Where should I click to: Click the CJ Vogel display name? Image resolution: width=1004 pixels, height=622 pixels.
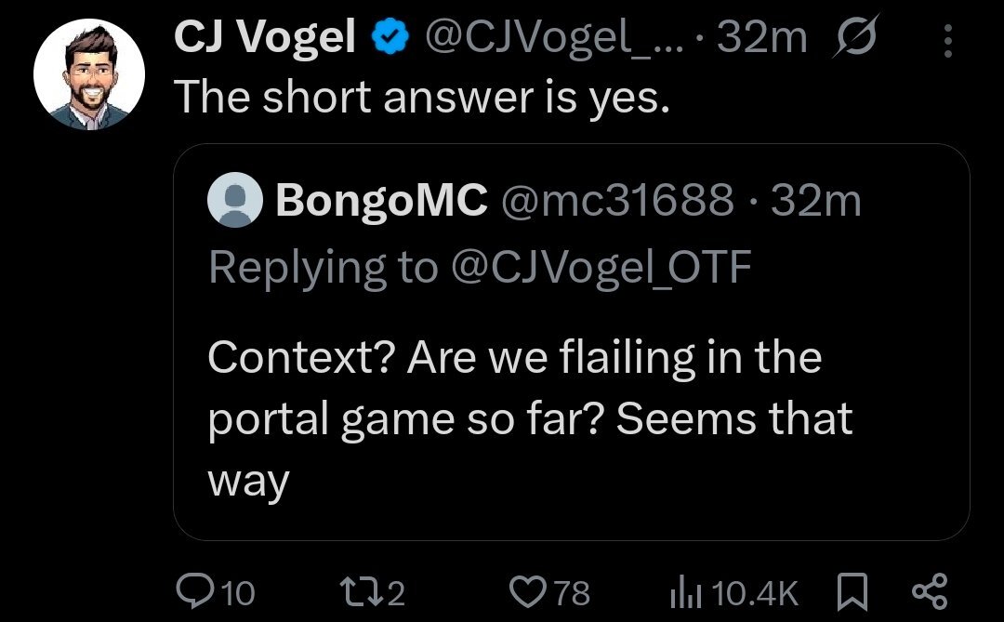click(265, 38)
